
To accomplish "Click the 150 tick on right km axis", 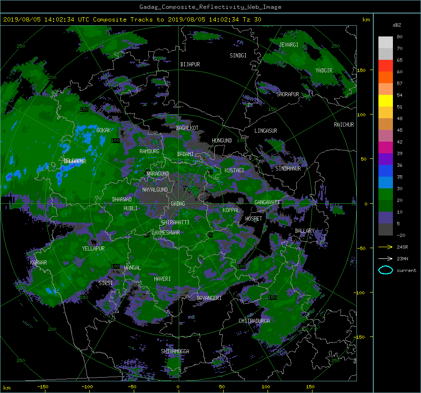I will coord(361,70).
